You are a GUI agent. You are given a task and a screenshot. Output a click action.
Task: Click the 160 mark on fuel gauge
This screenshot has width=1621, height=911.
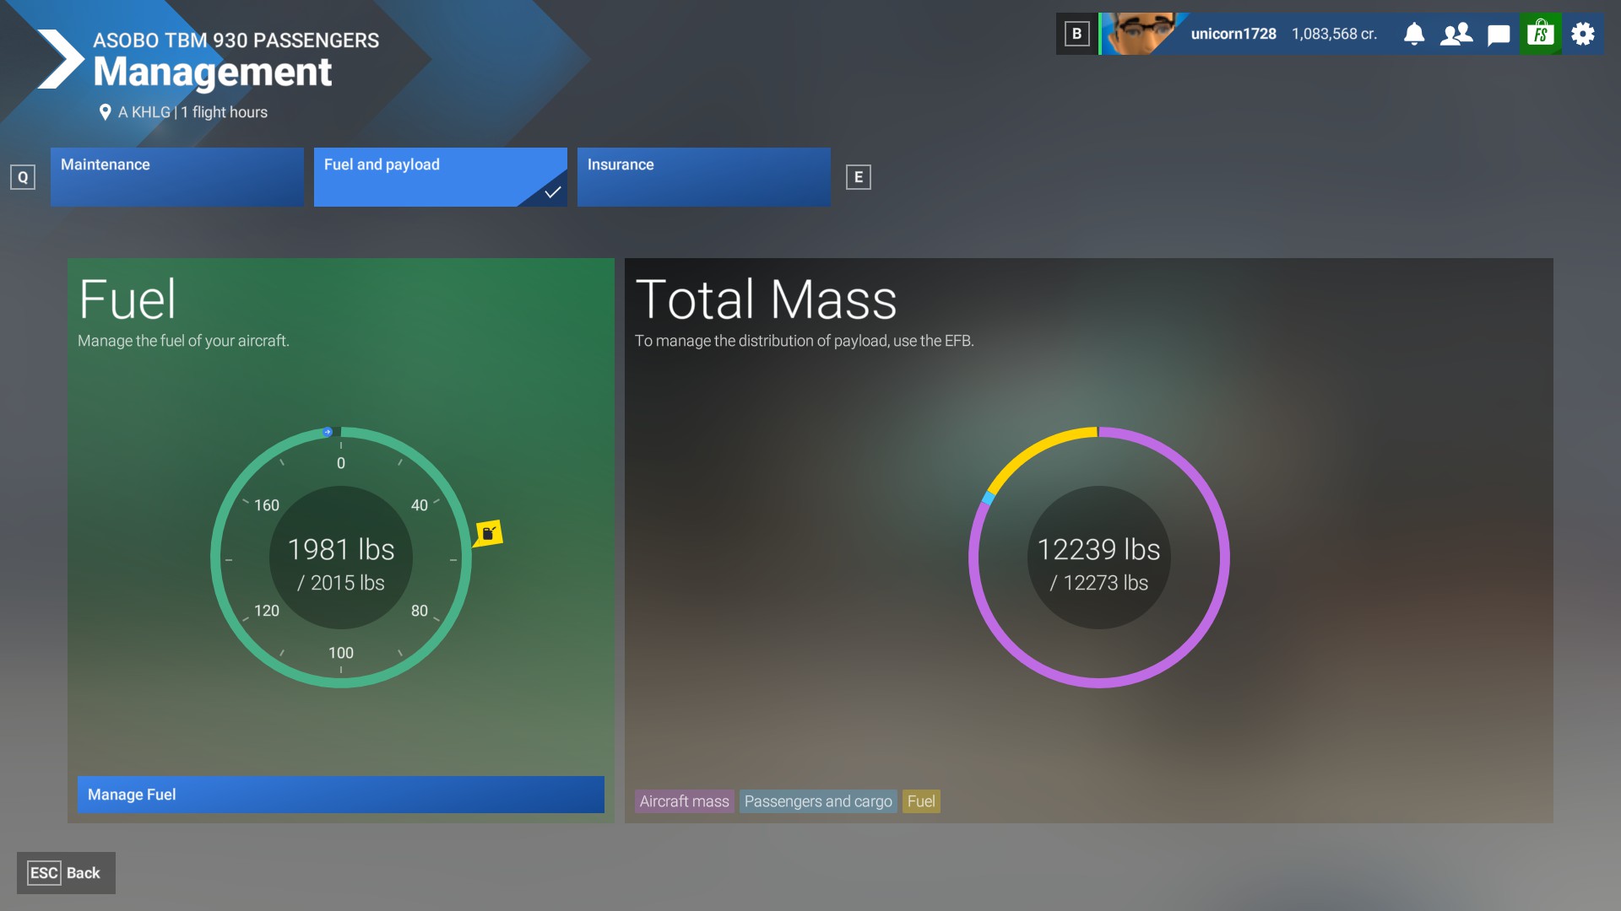pyautogui.click(x=267, y=505)
